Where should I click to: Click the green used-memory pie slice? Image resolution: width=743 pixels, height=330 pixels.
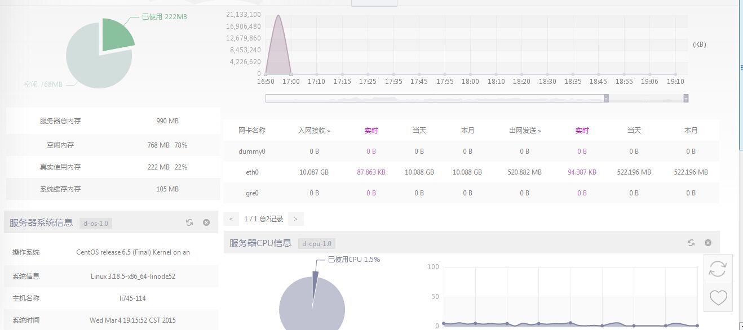pyautogui.click(x=117, y=35)
